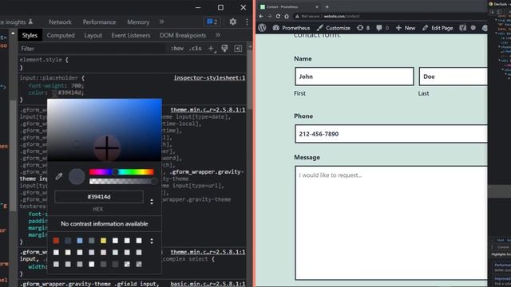511x287 pixels.
Task: Toggle the .cls element classes panel
Action: click(196, 49)
